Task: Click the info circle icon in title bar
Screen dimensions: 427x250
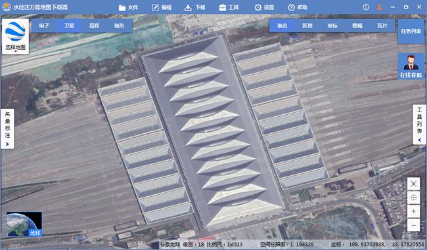Action: [366, 7]
